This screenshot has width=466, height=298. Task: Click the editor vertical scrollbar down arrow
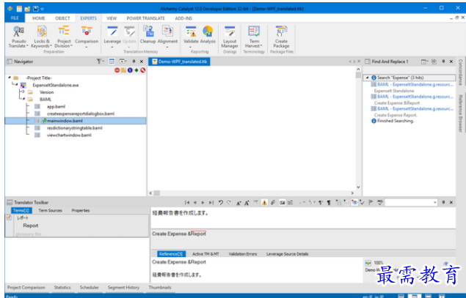[358, 187]
